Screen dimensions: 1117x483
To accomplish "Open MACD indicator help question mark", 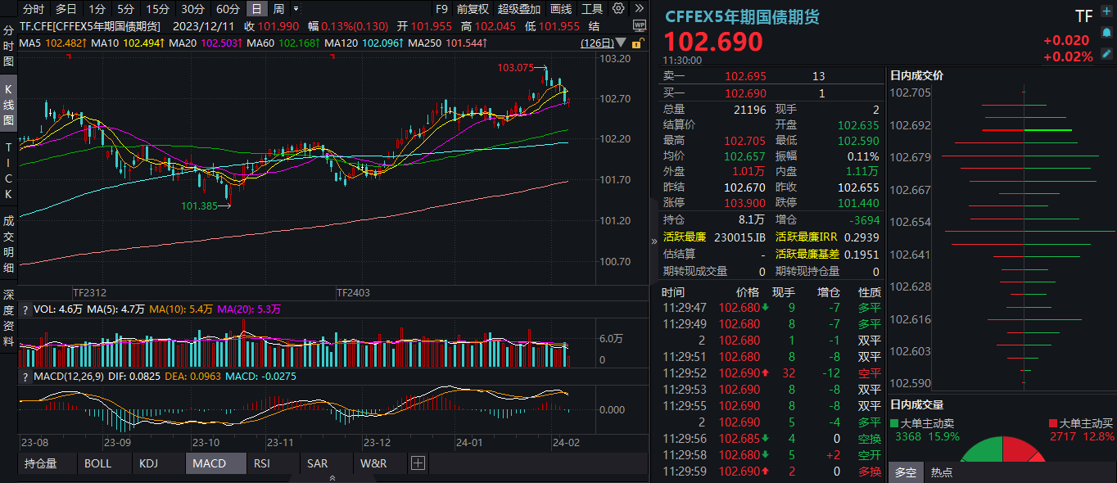I will (25, 377).
